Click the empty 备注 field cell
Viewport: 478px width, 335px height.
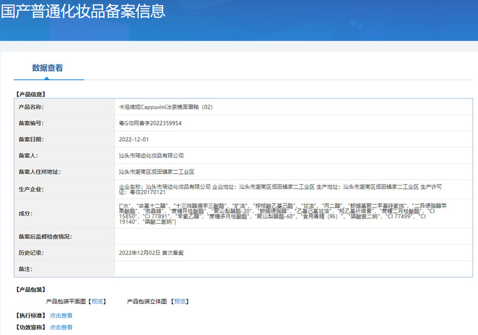(x=293, y=269)
